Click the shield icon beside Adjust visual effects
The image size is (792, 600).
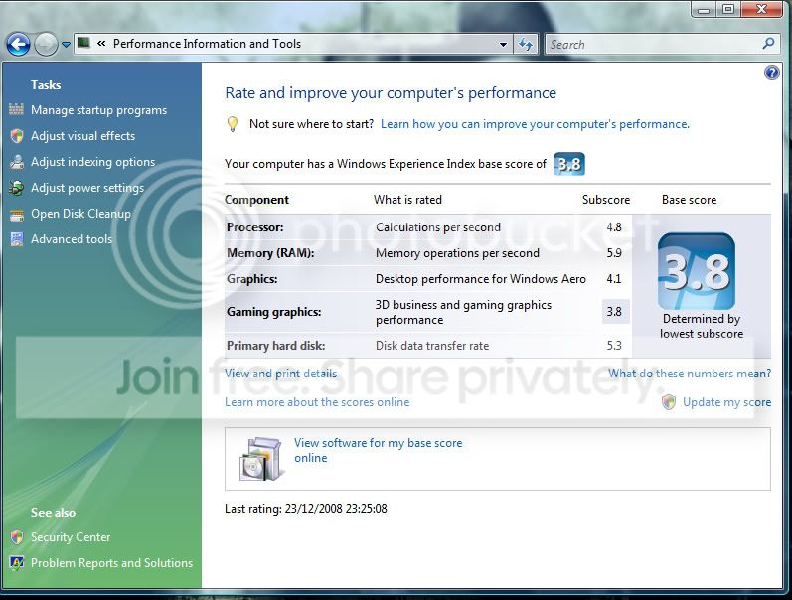[17, 136]
